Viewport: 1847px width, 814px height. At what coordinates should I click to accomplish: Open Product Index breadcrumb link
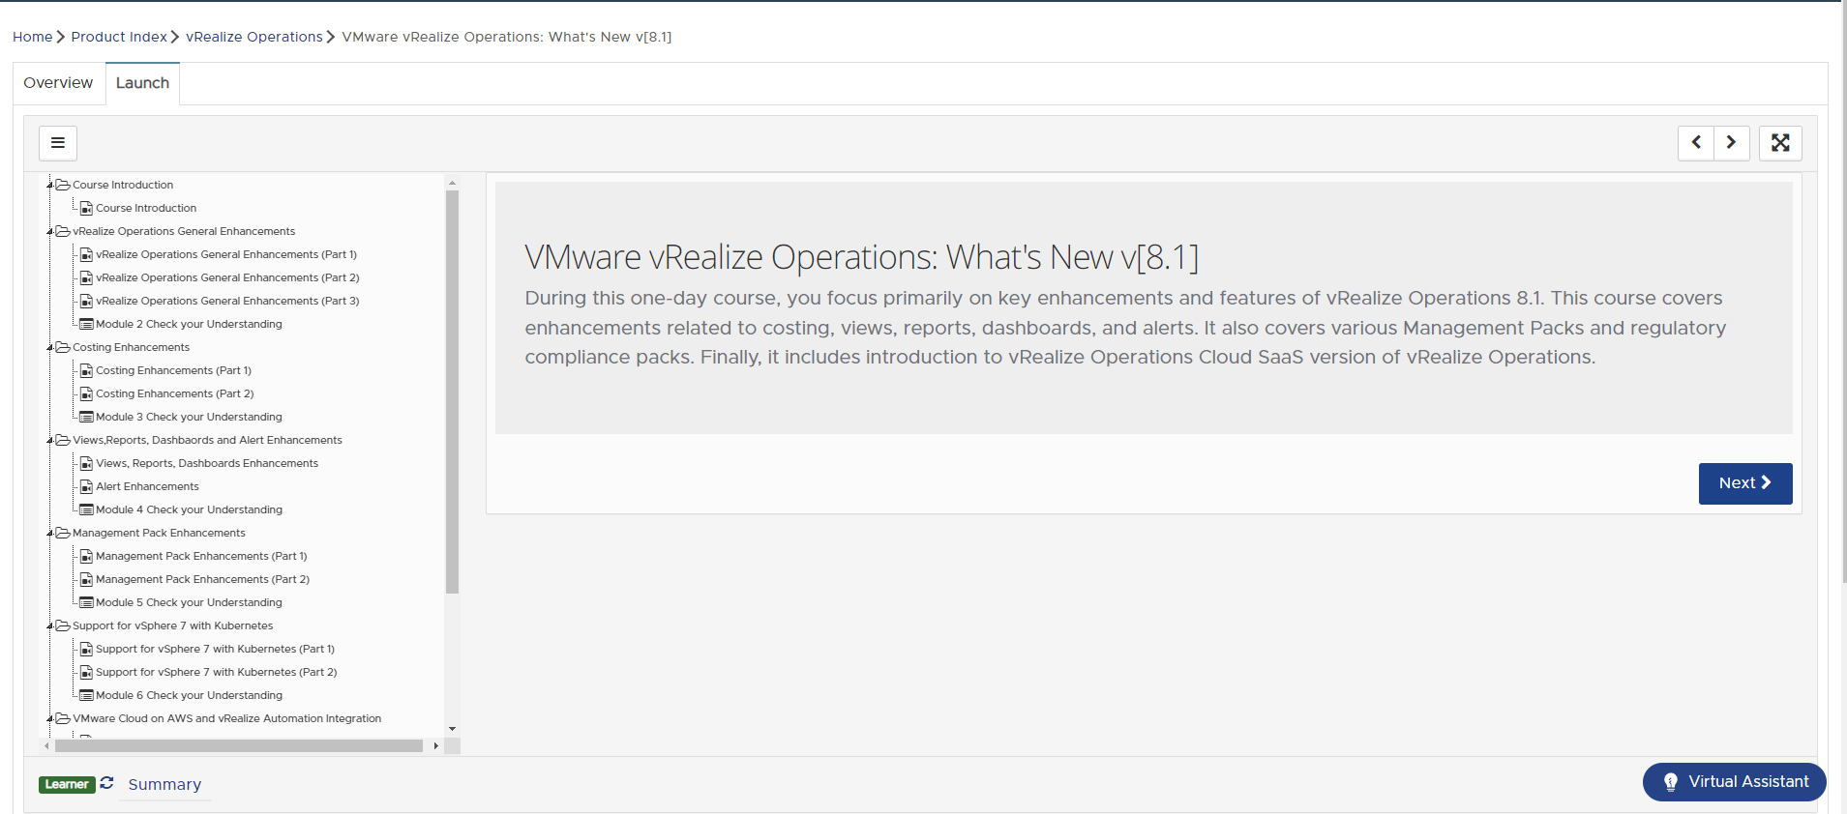coord(119,37)
